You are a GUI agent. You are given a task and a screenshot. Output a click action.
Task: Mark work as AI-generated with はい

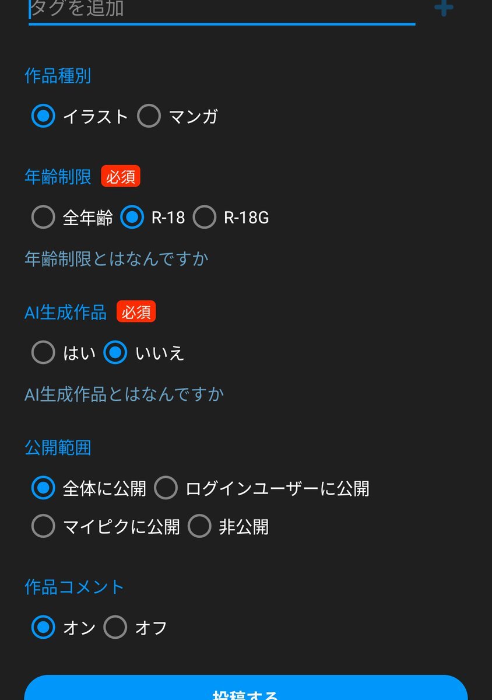[x=43, y=353]
